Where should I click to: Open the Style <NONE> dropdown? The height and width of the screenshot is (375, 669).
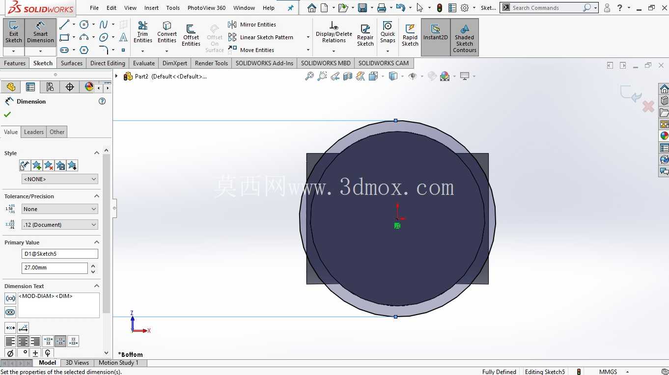pos(60,179)
